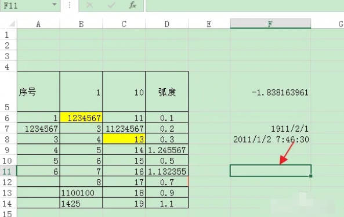Click cell containing 17

coord(124,182)
